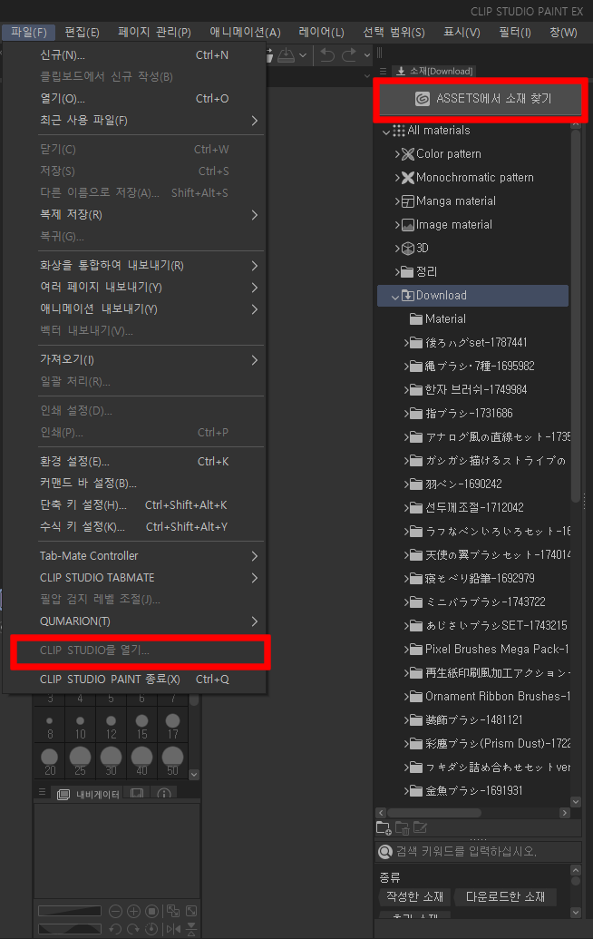Screen dimensions: 593x939
Task: Expand the Manga material folder
Action: [397, 201]
